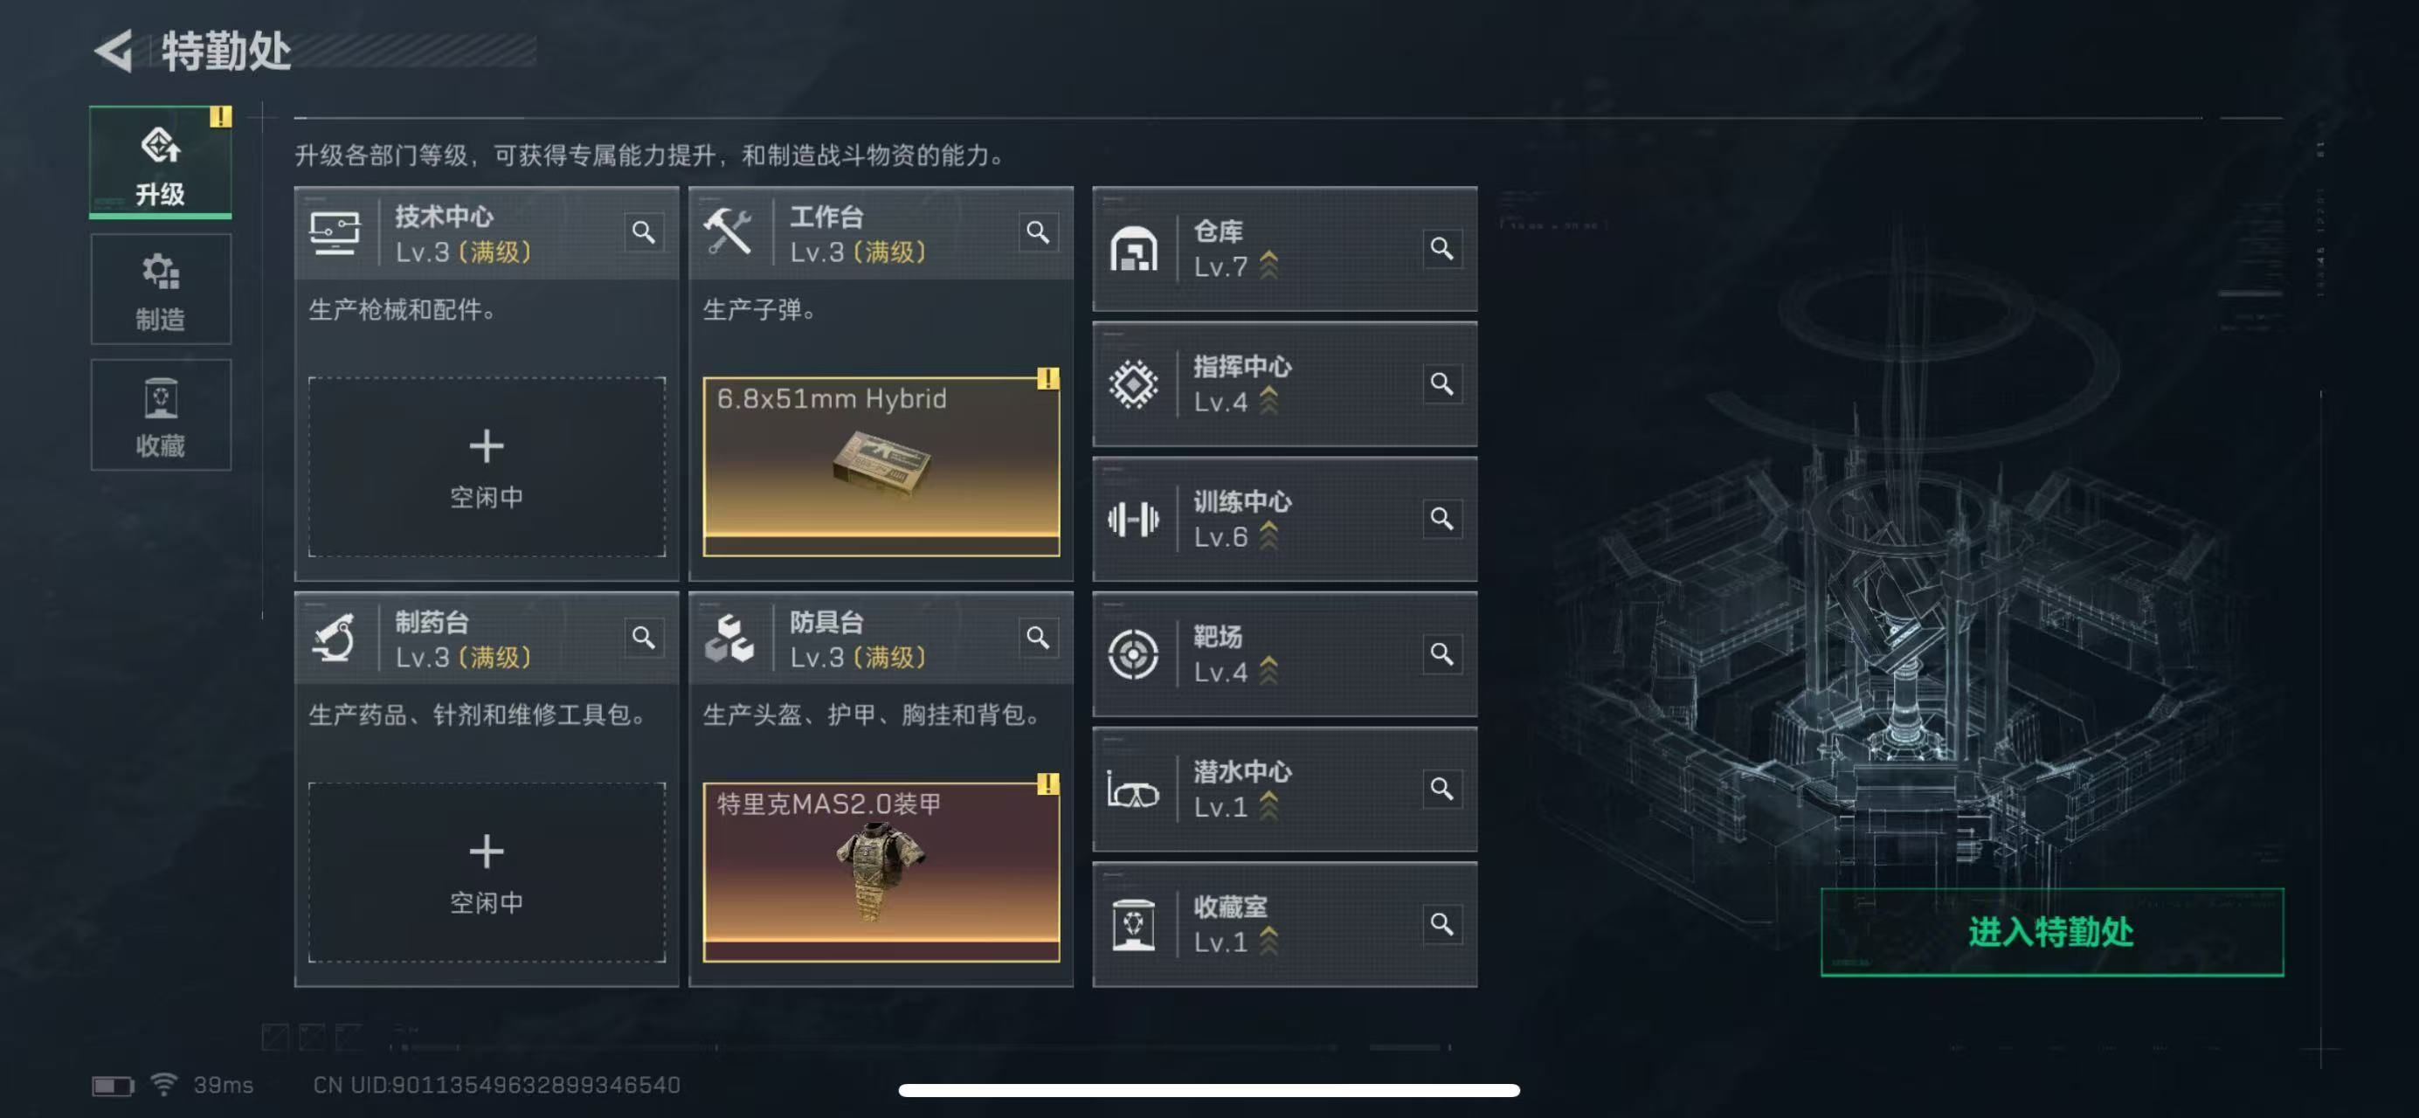Screen dimensions: 2419x1118
Task: Click the 仓库 Lv.7 upgrade arrows
Action: click(1268, 265)
